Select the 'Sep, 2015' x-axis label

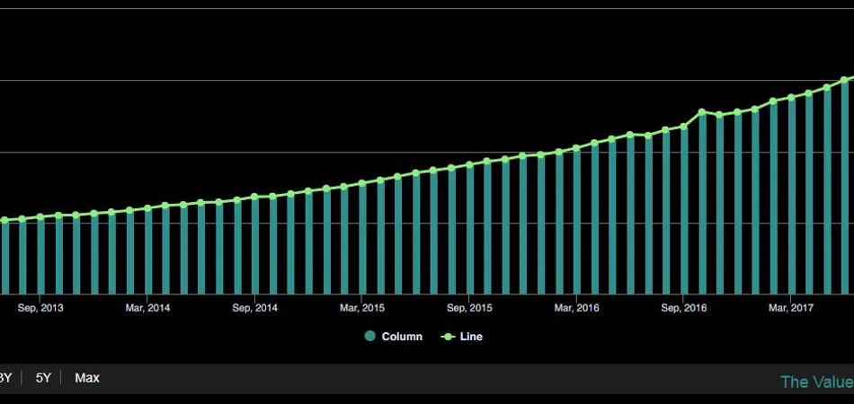(x=469, y=308)
